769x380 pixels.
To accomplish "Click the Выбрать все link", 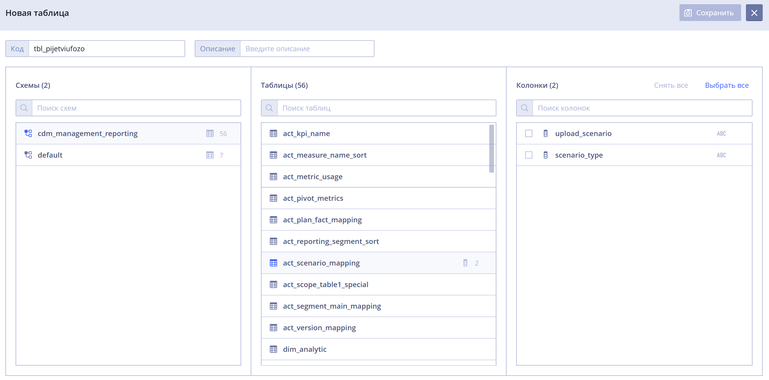I will [x=727, y=85].
